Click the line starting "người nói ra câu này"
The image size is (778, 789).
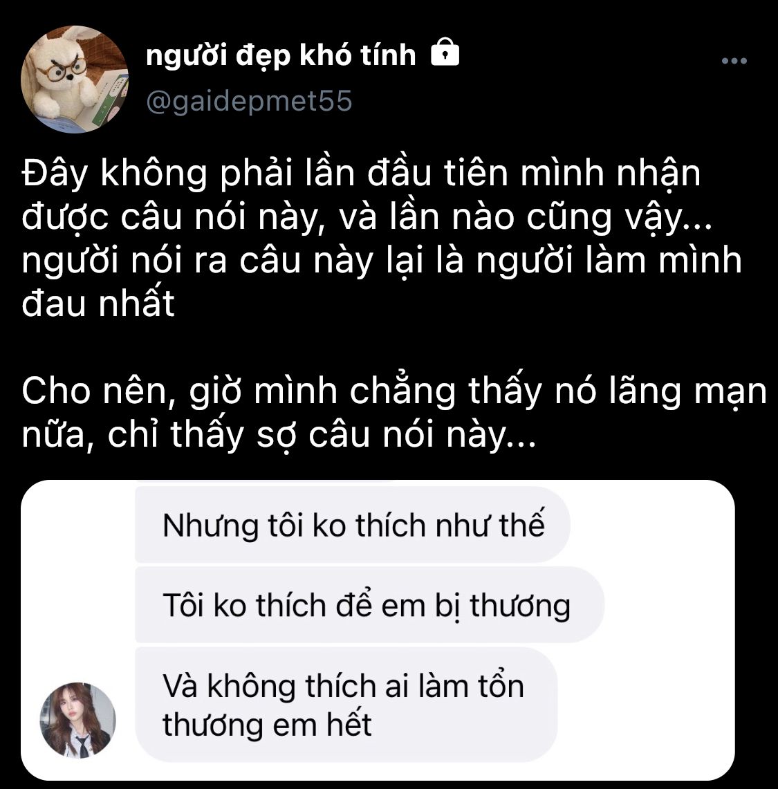382,261
